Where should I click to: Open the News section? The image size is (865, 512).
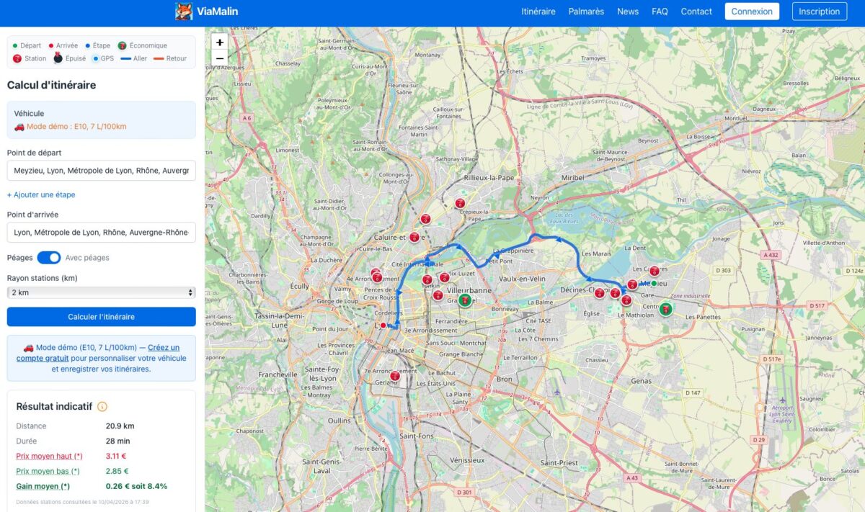click(628, 12)
